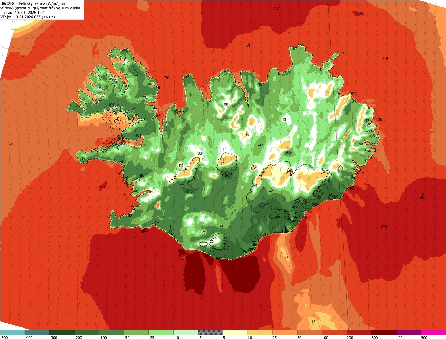Click the '-140' value in the southern interior

[x=189, y=192]
